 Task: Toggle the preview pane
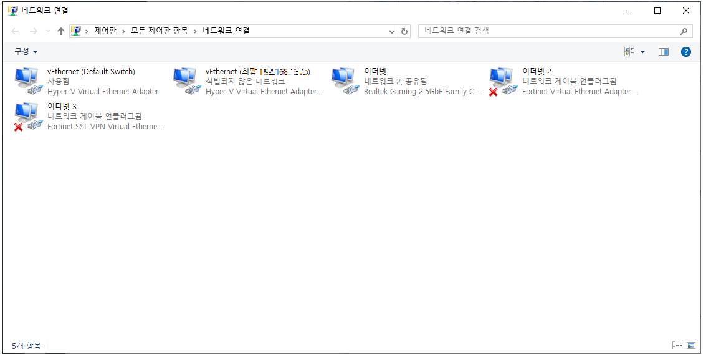[x=663, y=52]
